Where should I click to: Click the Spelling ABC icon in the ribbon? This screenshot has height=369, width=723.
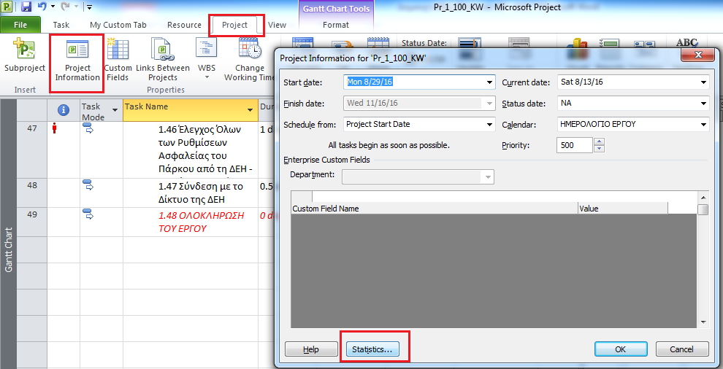click(x=686, y=44)
